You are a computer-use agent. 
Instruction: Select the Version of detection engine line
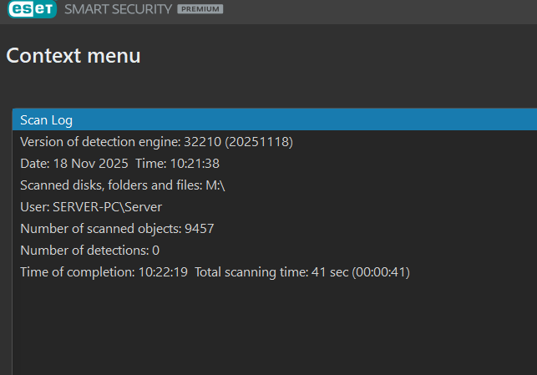pyautogui.click(x=156, y=142)
